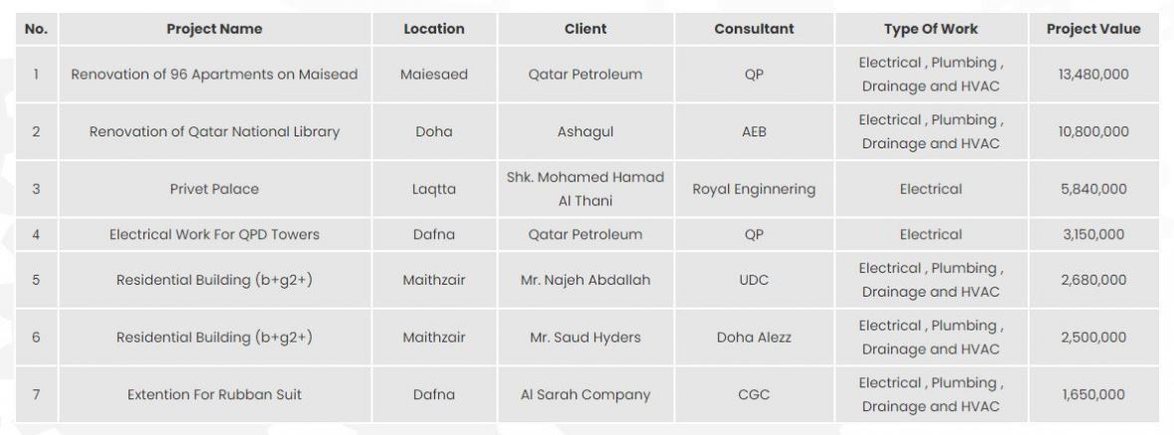The width and height of the screenshot is (1174, 435).
Task: Select the "Privet Palace" project name
Action: 214,188
